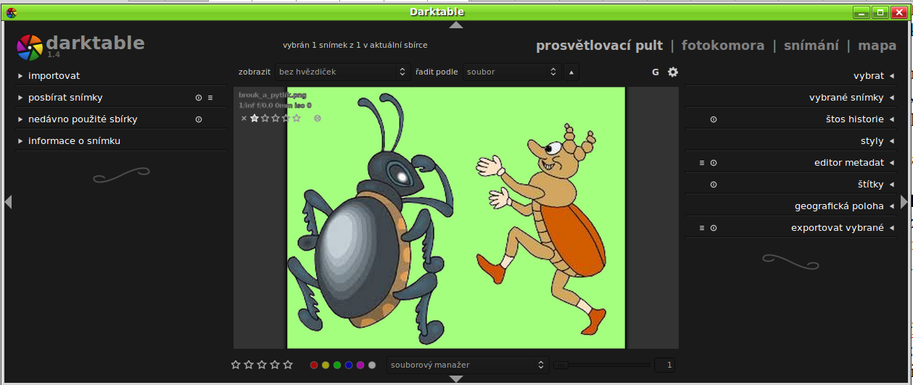Click the 'vybrán 1 snímek z 1' status text
The height and width of the screenshot is (385, 913).
click(355, 45)
